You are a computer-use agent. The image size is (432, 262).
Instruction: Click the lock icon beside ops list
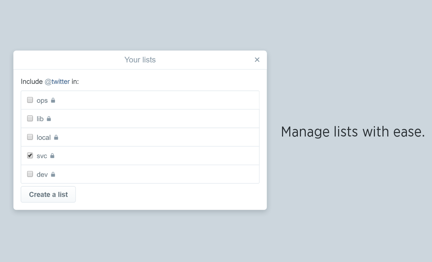53,100
